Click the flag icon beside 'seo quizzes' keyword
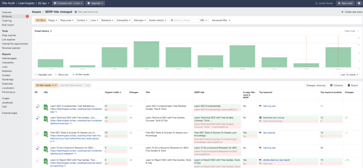The image size is (363, 168). click(x=261, y=133)
